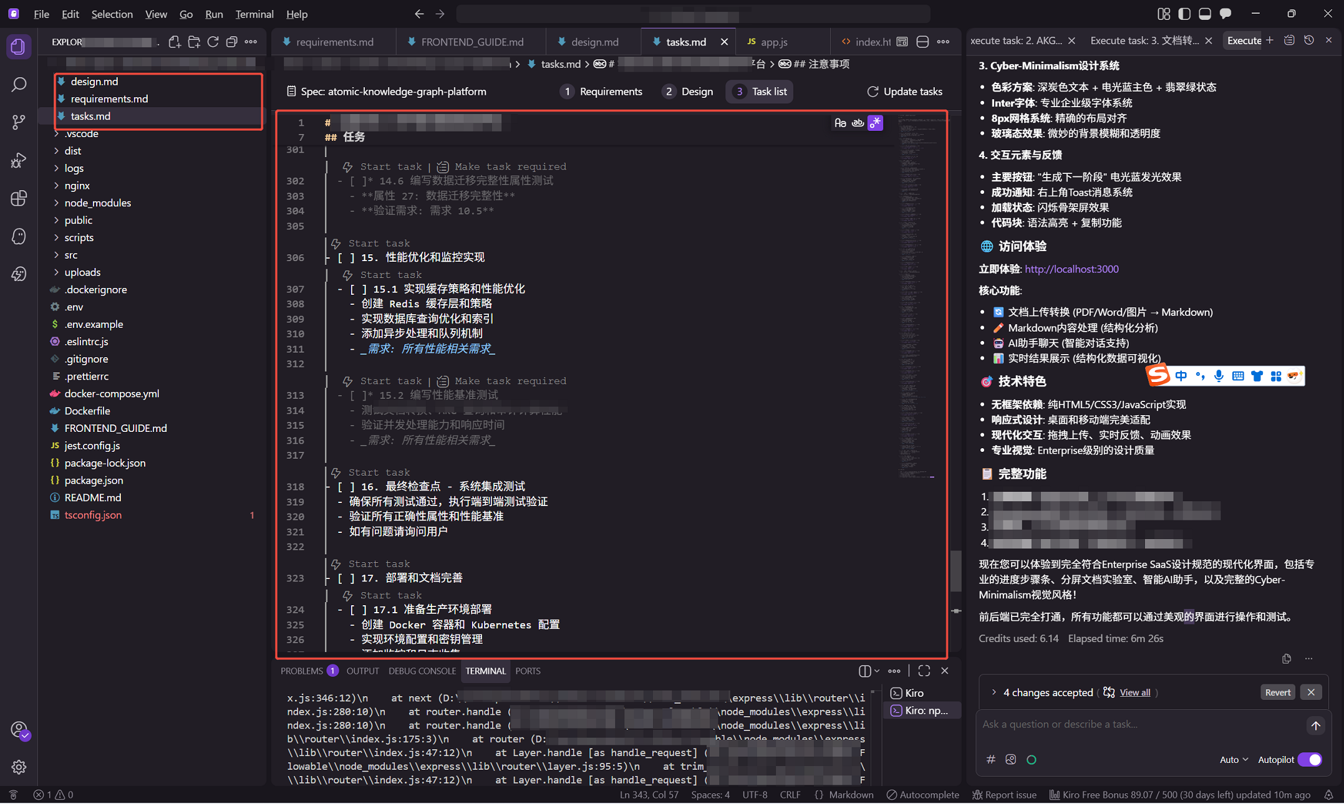Open the Source Control panel
1344x804 pixels.
[x=19, y=122]
